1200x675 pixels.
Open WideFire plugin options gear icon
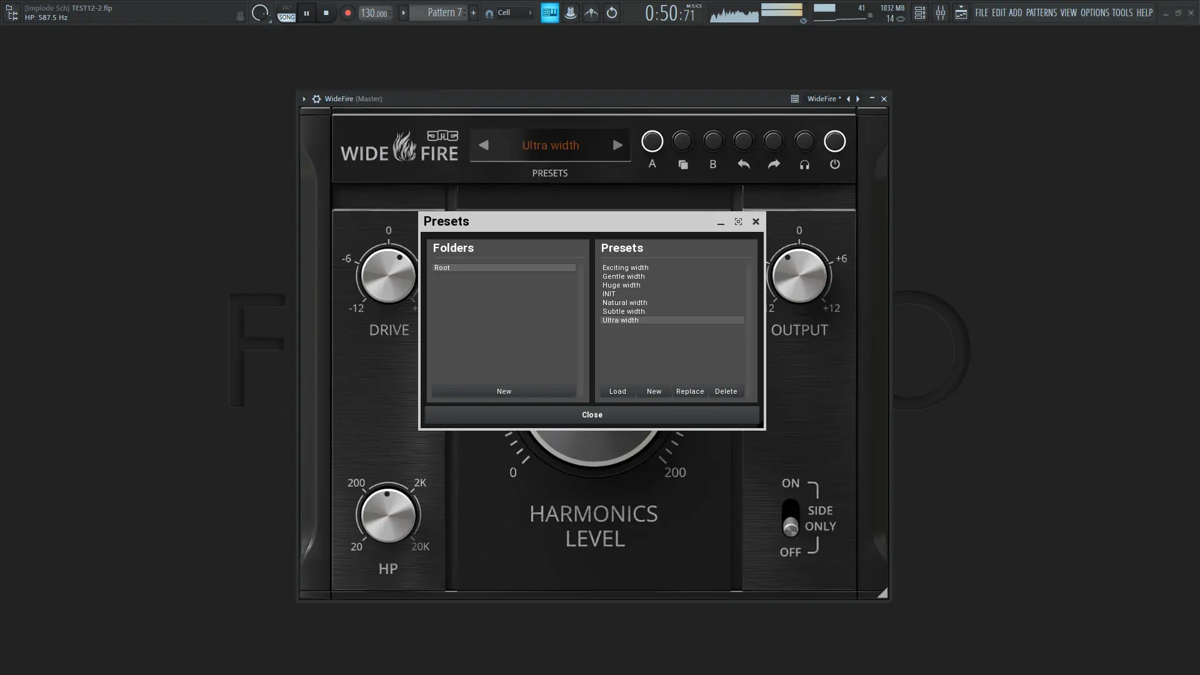[316, 99]
